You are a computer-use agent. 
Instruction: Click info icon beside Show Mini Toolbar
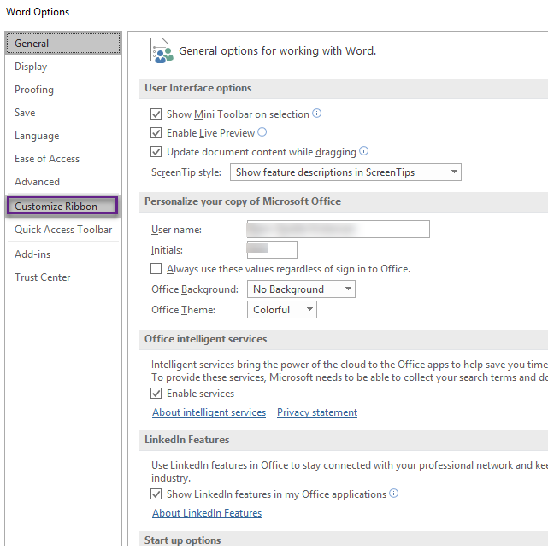click(316, 114)
